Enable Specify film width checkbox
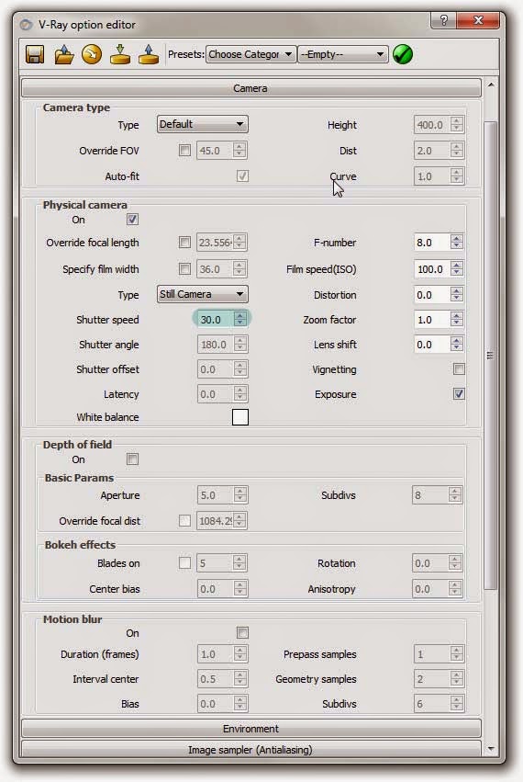The image size is (523, 782). (184, 269)
